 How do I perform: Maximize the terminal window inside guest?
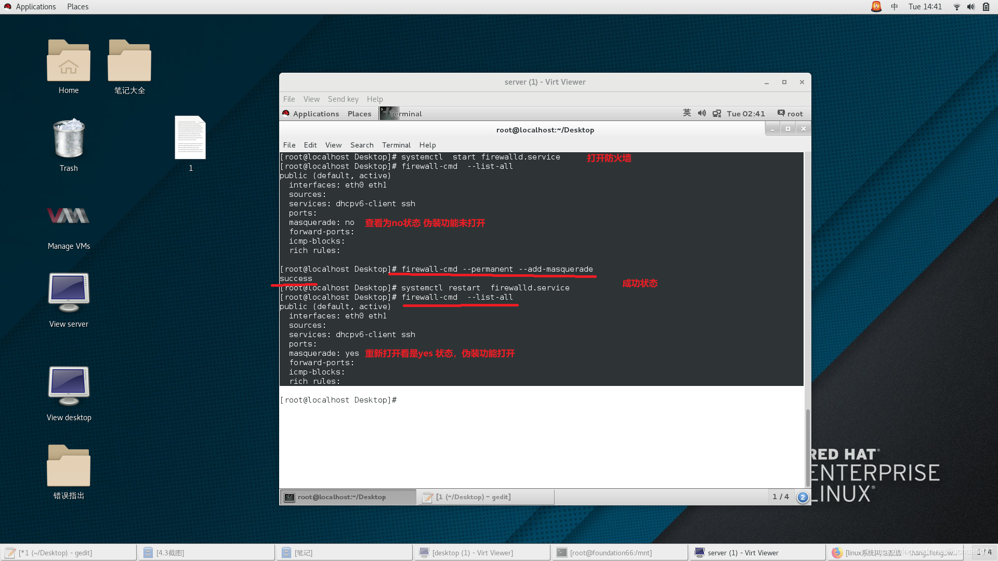788,129
